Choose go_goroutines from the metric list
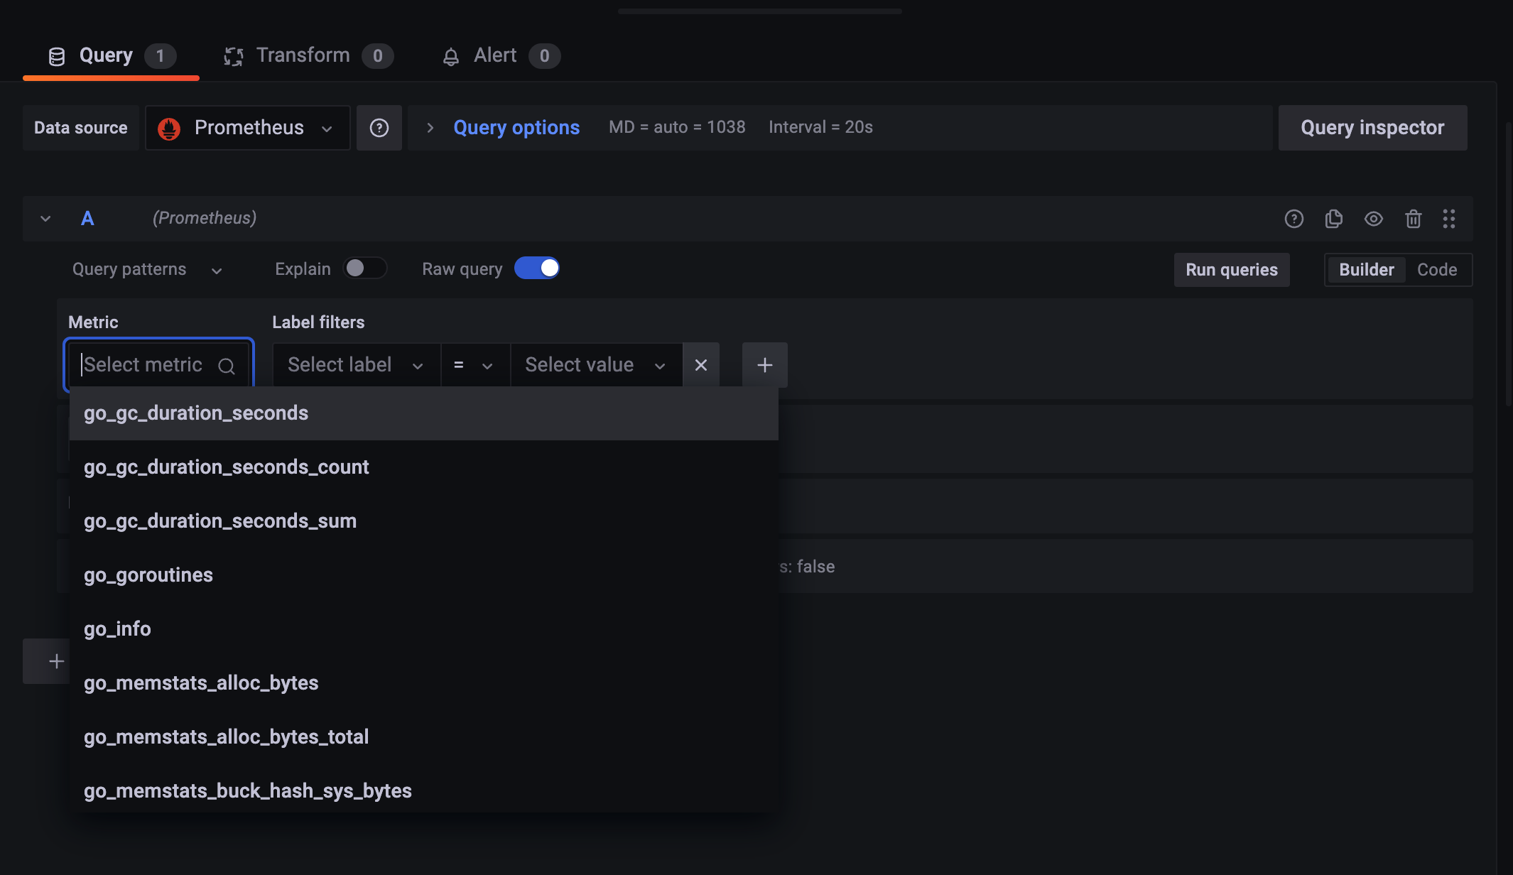Screen dimensions: 1513x875 click(148, 575)
